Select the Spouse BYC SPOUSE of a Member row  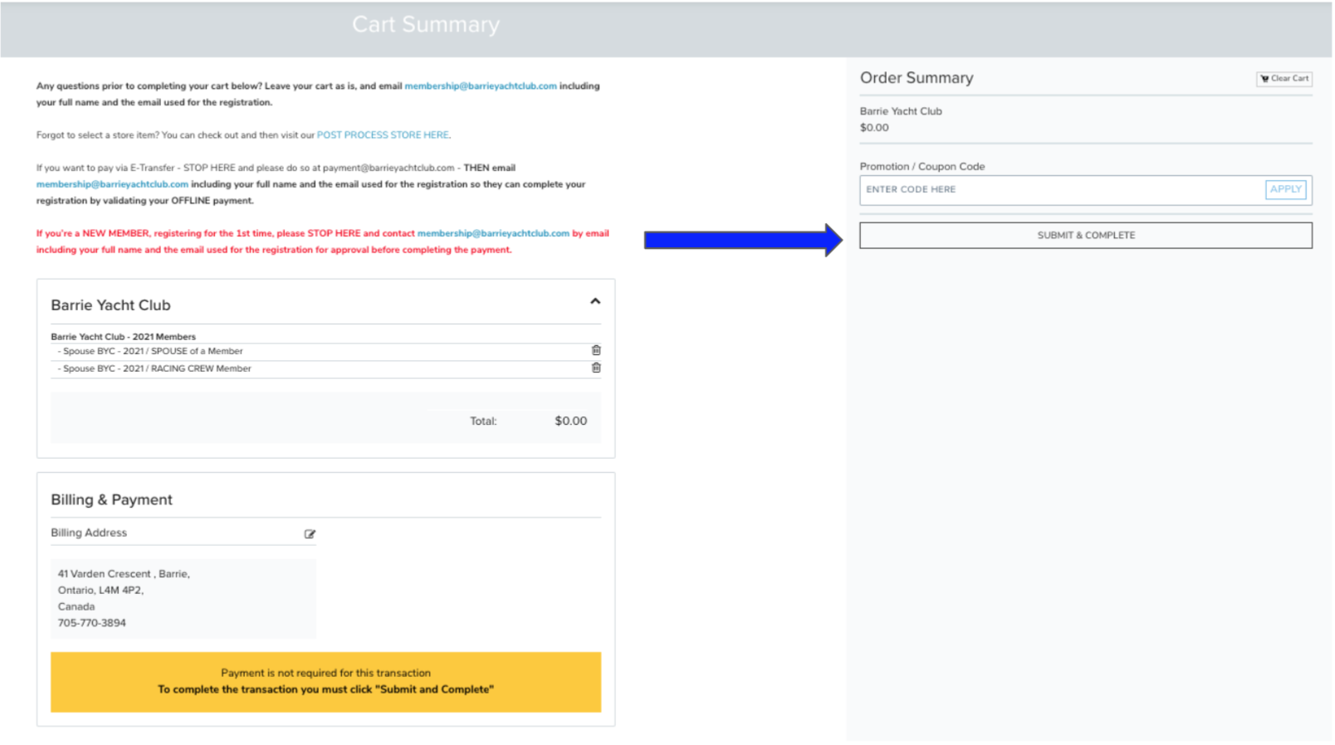coord(153,351)
